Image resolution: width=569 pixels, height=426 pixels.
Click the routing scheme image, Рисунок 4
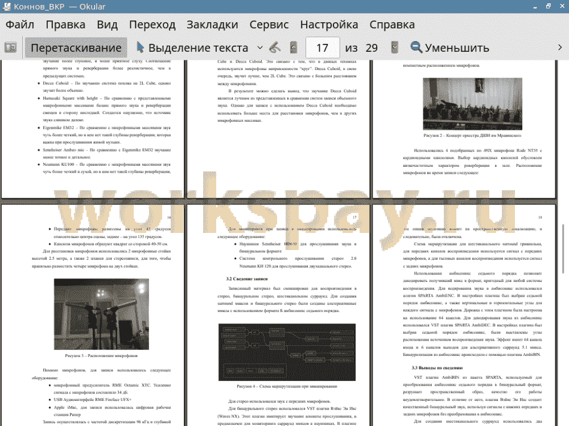[287, 352]
